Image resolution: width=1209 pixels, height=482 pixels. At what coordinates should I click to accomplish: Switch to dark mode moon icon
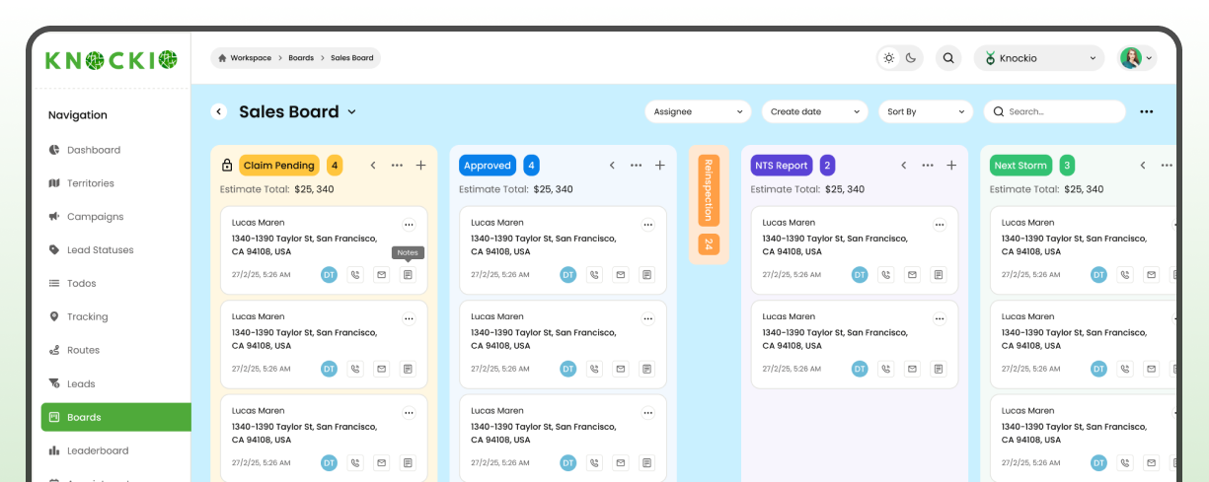tap(911, 58)
